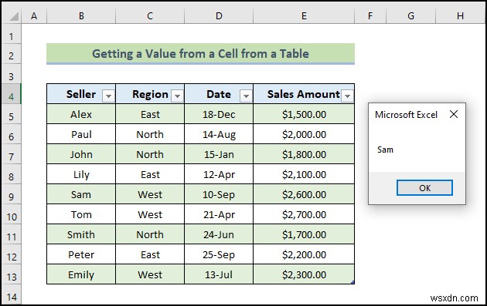Select the sales amount $1,800.00
Viewport: 487px width, 306px height.
(304, 154)
